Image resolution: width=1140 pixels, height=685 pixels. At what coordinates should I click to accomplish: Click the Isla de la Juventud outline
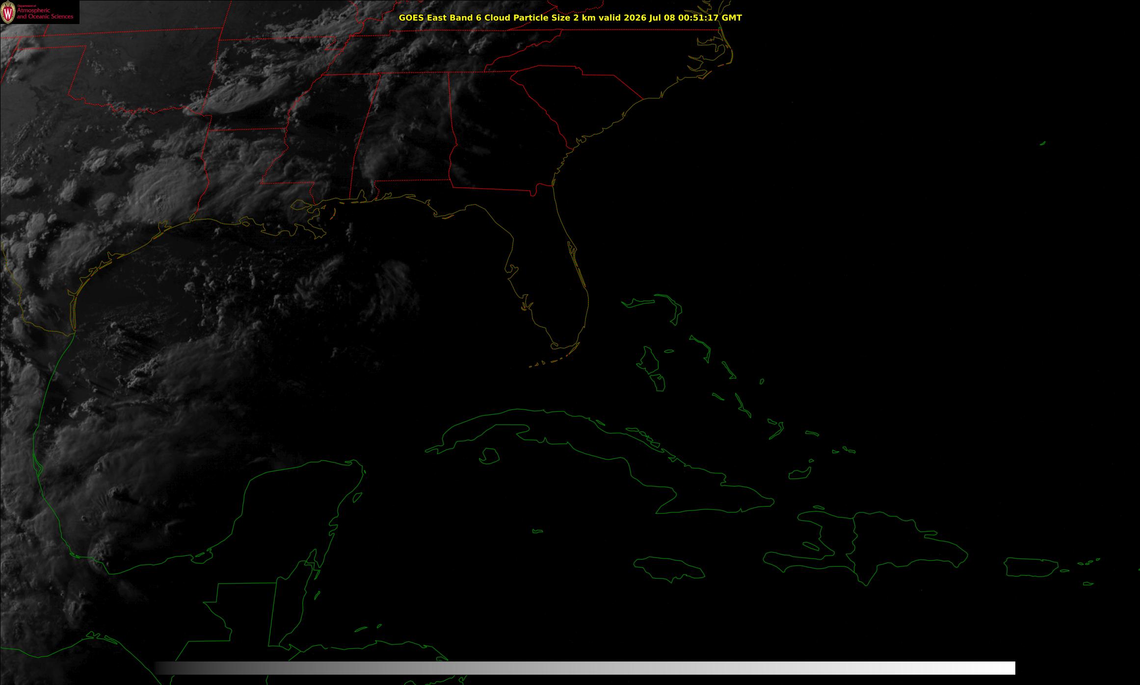pyautogui.click(x=489, y=456)
